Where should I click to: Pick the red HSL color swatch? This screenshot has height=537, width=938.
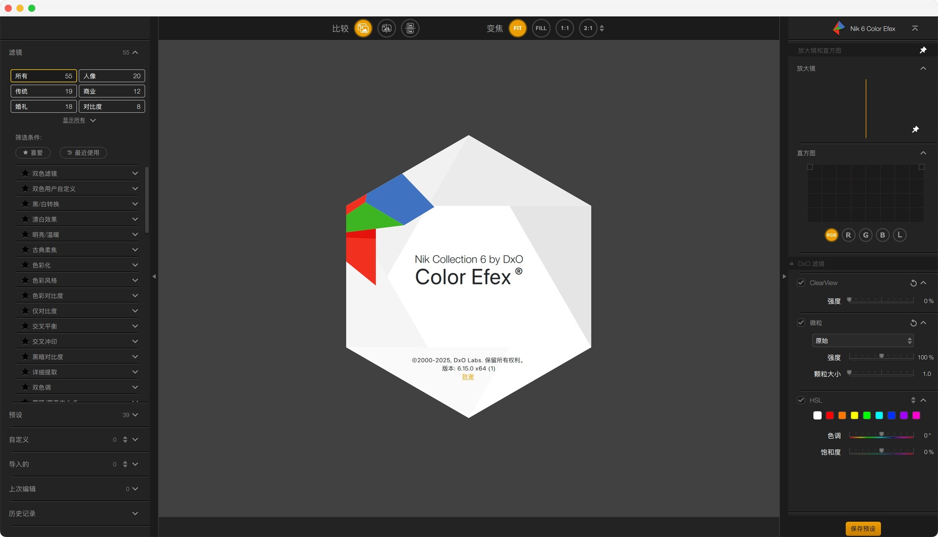tap(830, 415)
